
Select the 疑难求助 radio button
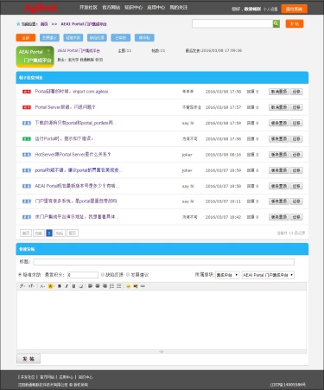(x=20, y=275)
